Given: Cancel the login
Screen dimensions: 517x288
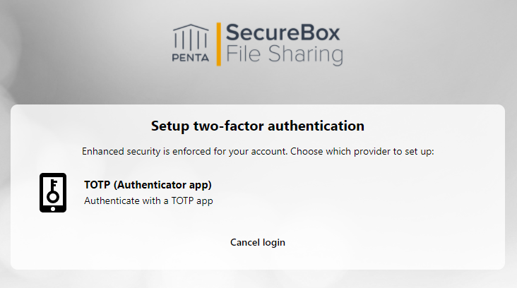Looking at the screenshot, I should [258, 243].
